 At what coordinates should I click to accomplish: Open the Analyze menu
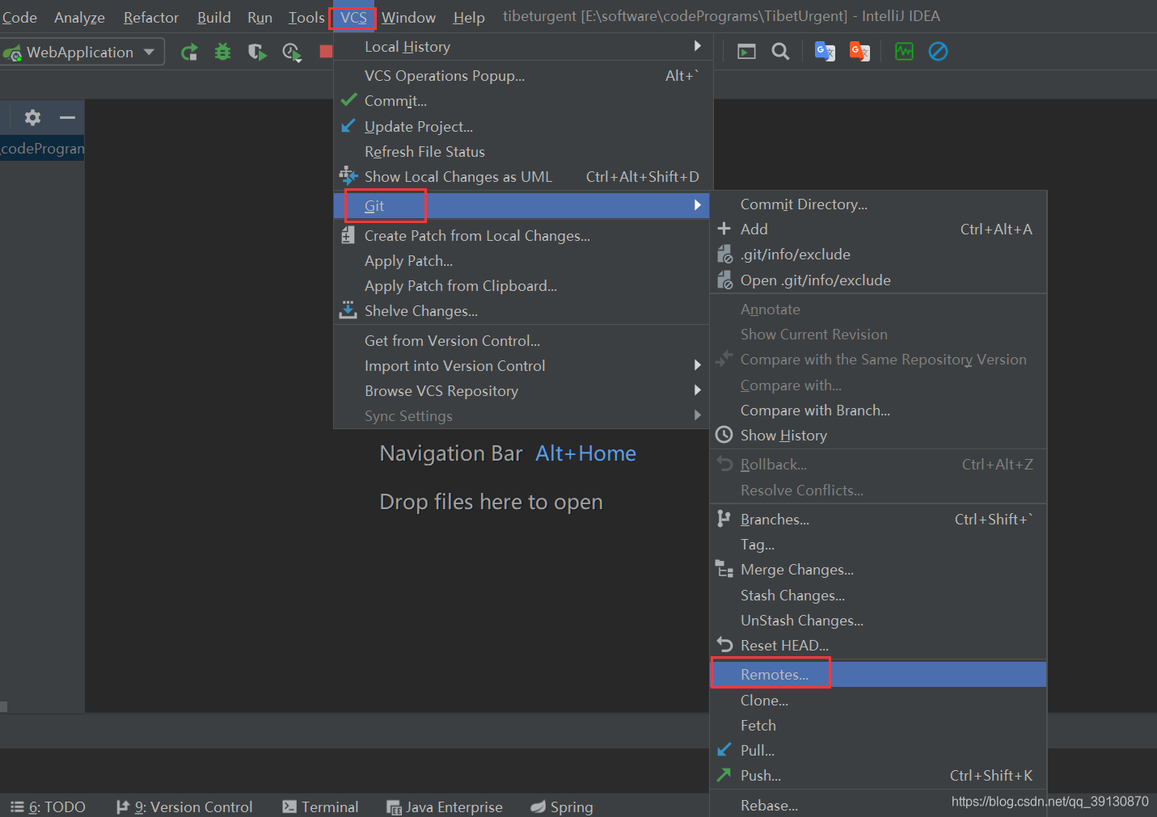pos(79,17)
